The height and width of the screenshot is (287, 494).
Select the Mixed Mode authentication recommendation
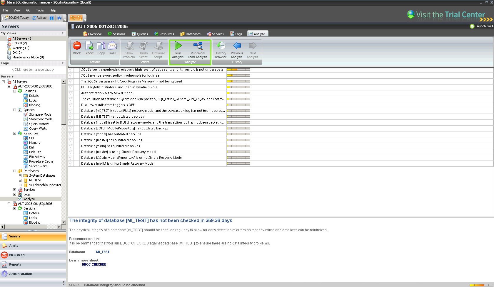pos(281,93)
